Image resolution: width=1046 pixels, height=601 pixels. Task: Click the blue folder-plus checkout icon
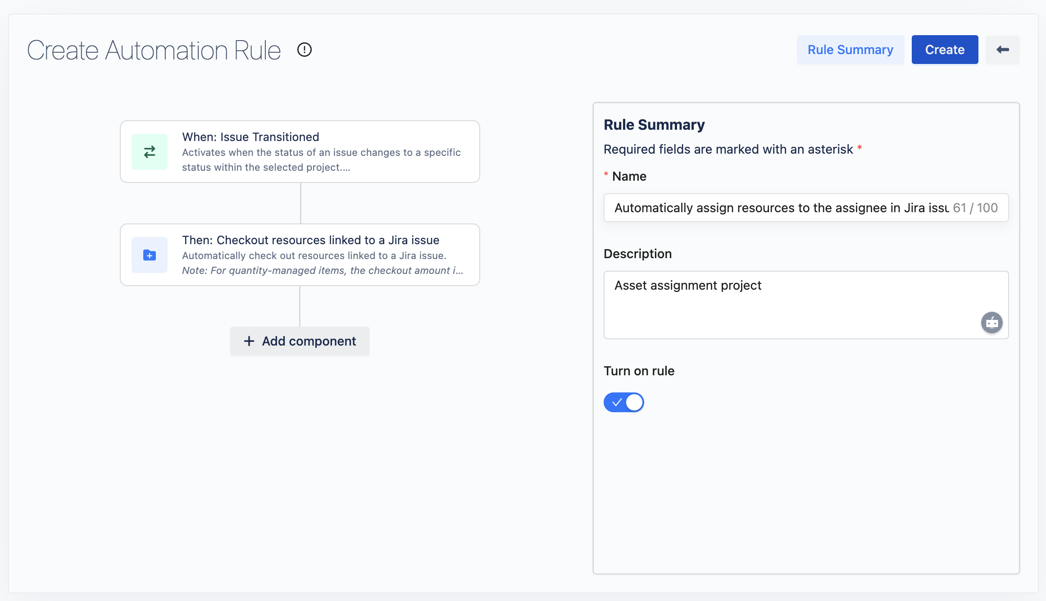(150, 255)
